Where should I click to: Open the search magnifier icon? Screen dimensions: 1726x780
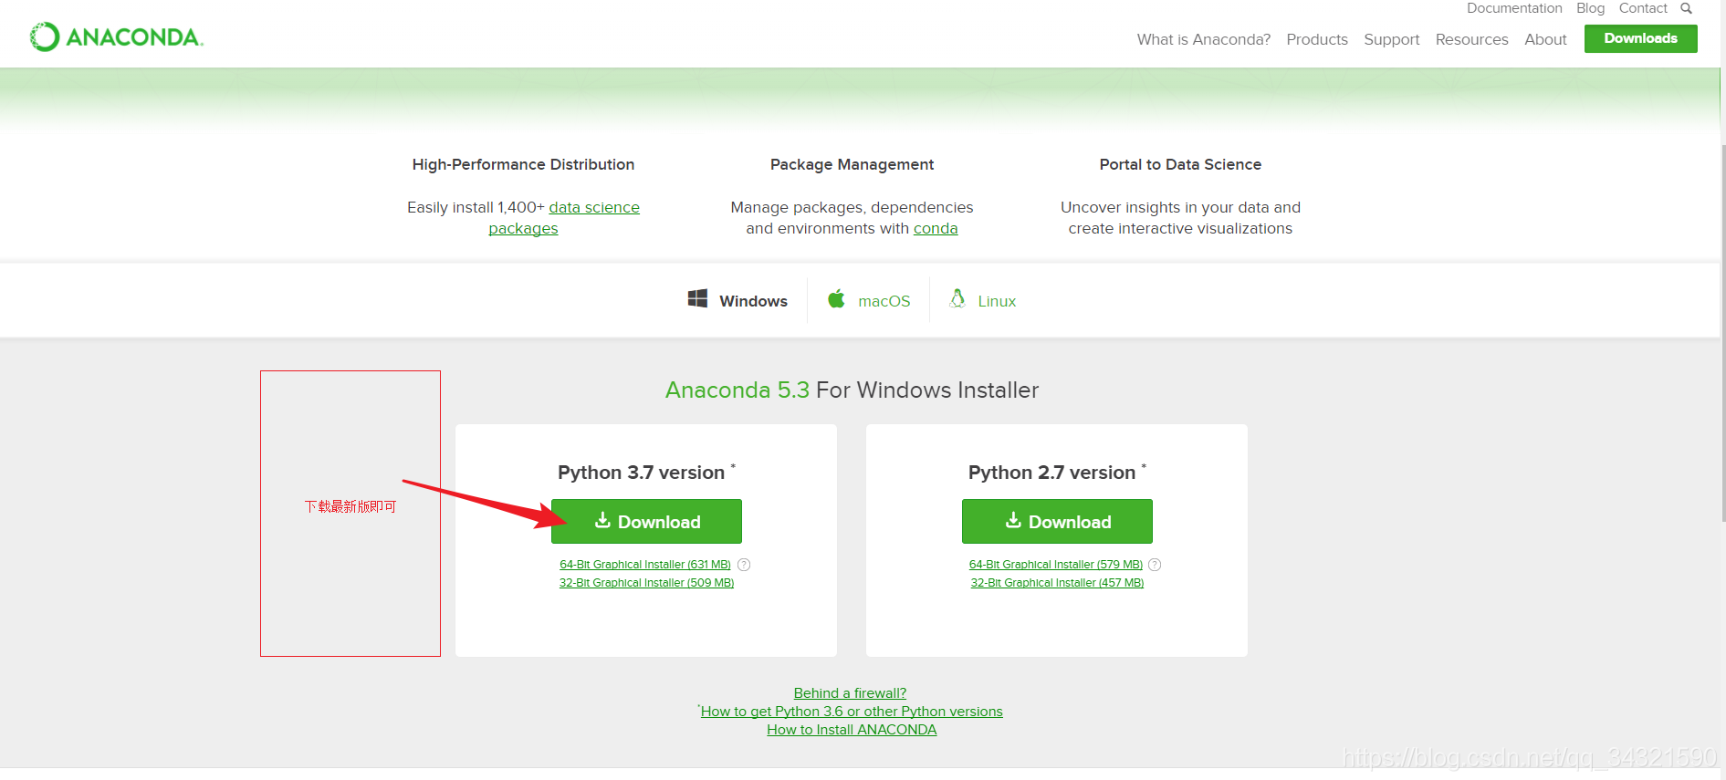pos(1687,8)
